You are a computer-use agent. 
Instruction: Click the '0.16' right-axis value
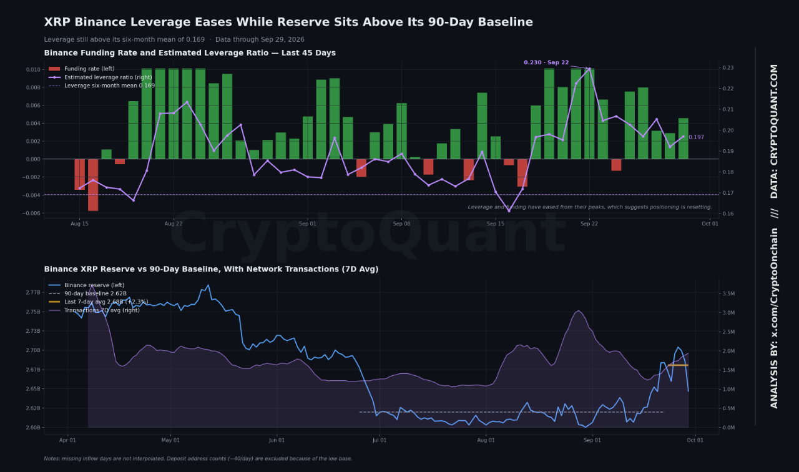tap(728, 214)
